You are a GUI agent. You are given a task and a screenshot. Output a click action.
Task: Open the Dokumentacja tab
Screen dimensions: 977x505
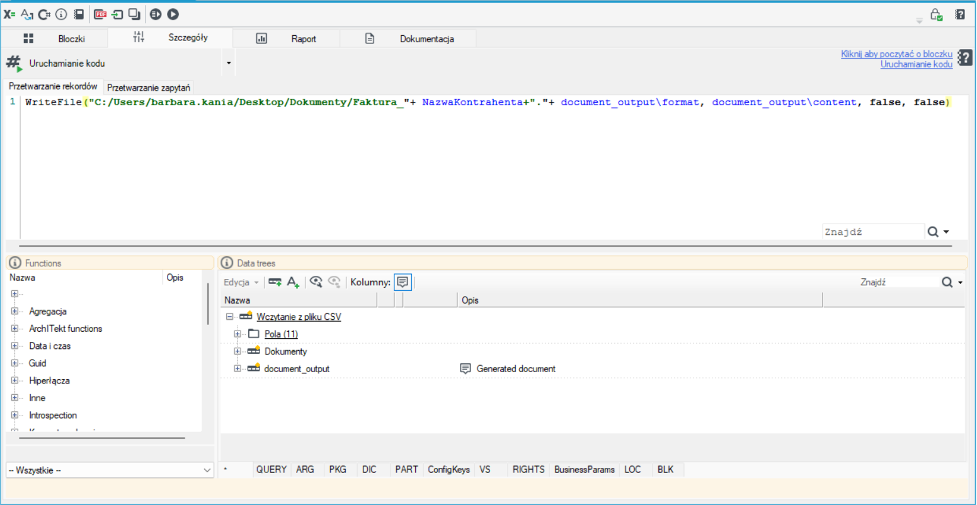pyautogui.click(x=408, y=38)
